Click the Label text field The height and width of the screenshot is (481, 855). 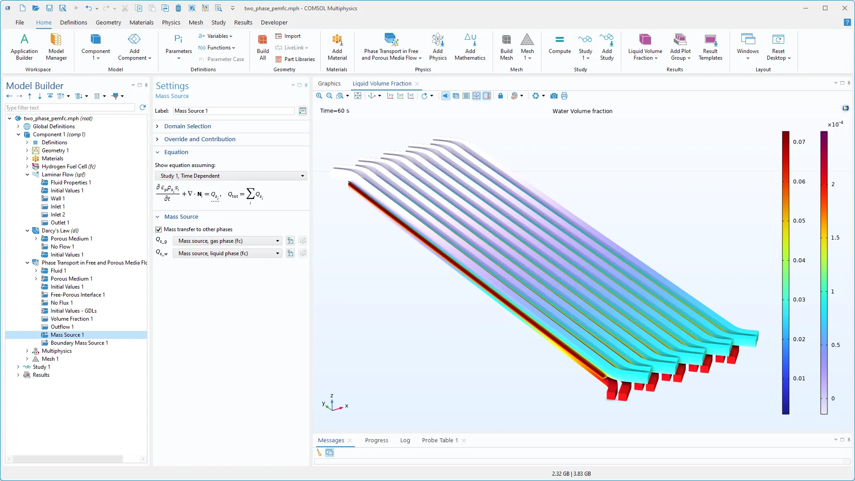234,111
